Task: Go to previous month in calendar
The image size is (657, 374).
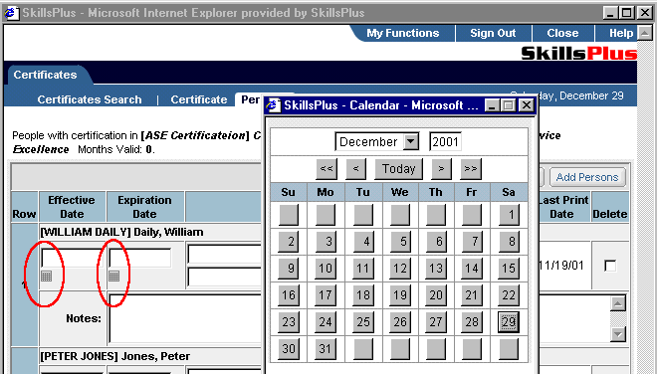Action: [355, 169]
